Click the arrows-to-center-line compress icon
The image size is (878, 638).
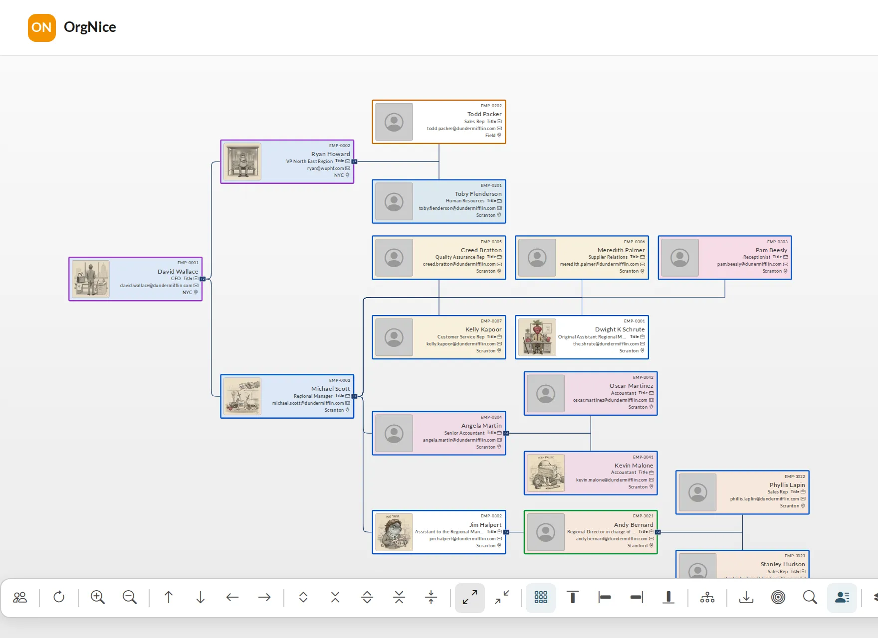coord(431,597)
